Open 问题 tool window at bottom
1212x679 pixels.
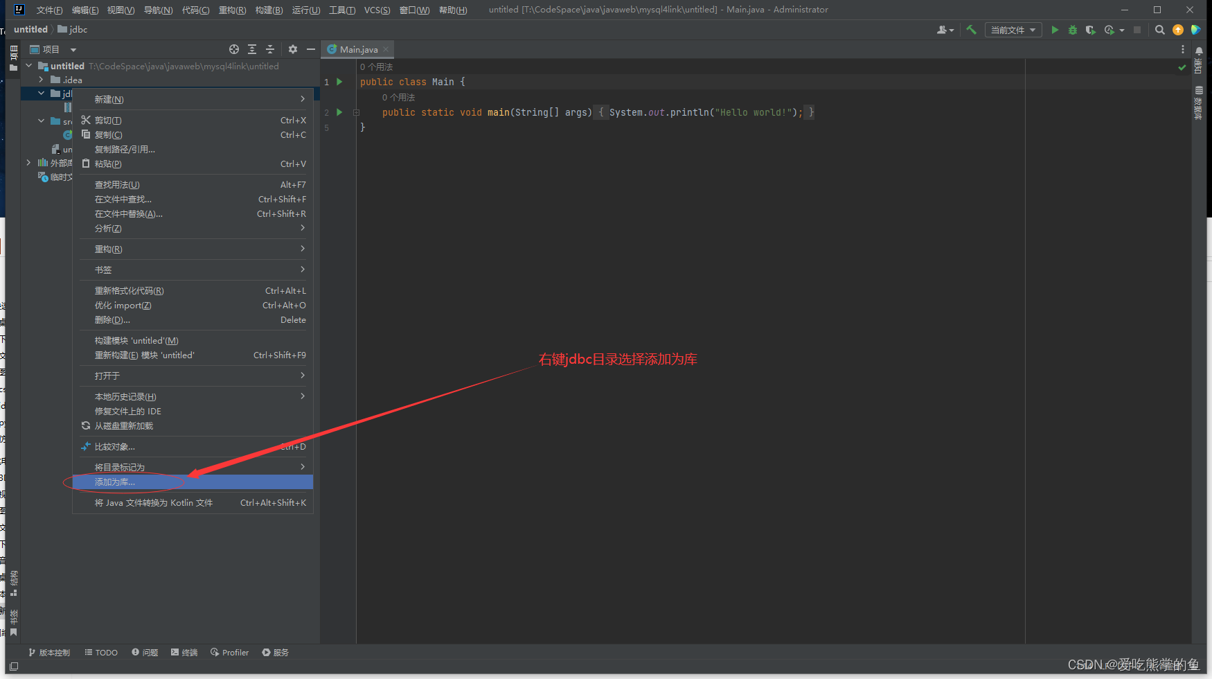(x=145, y=653)
